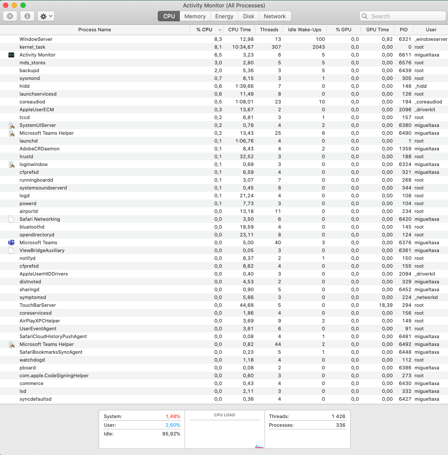
Task: Click icon of Microsoft Teams Helper PID 6490
Action: 11,133
